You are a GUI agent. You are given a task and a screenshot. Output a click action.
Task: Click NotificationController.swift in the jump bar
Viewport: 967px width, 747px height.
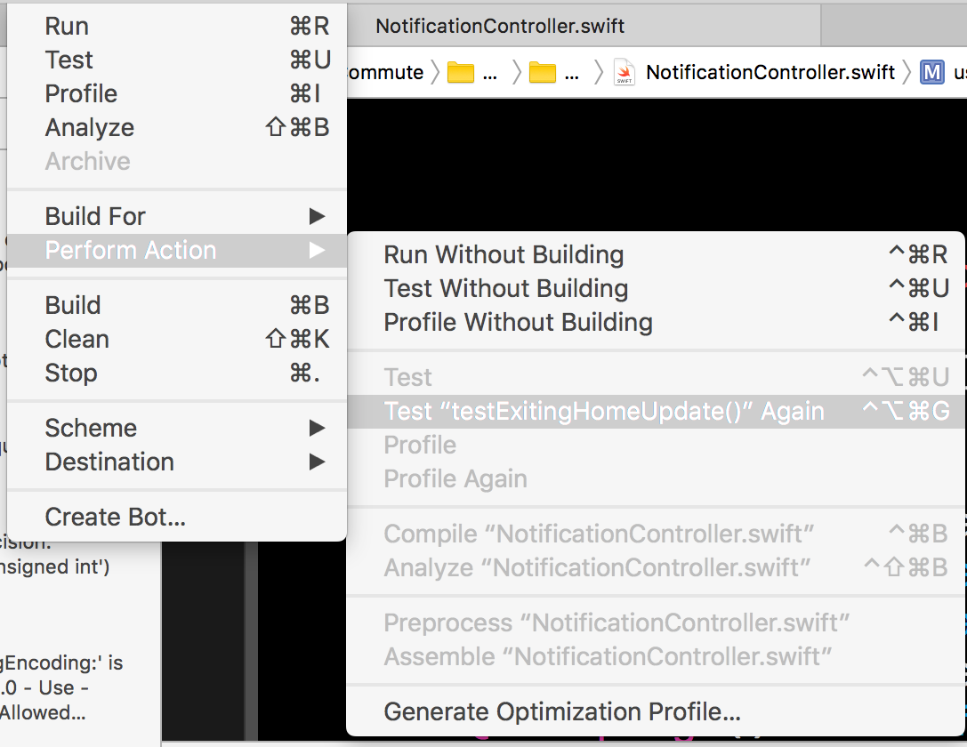pyautogui.click(x=770, y=72)
